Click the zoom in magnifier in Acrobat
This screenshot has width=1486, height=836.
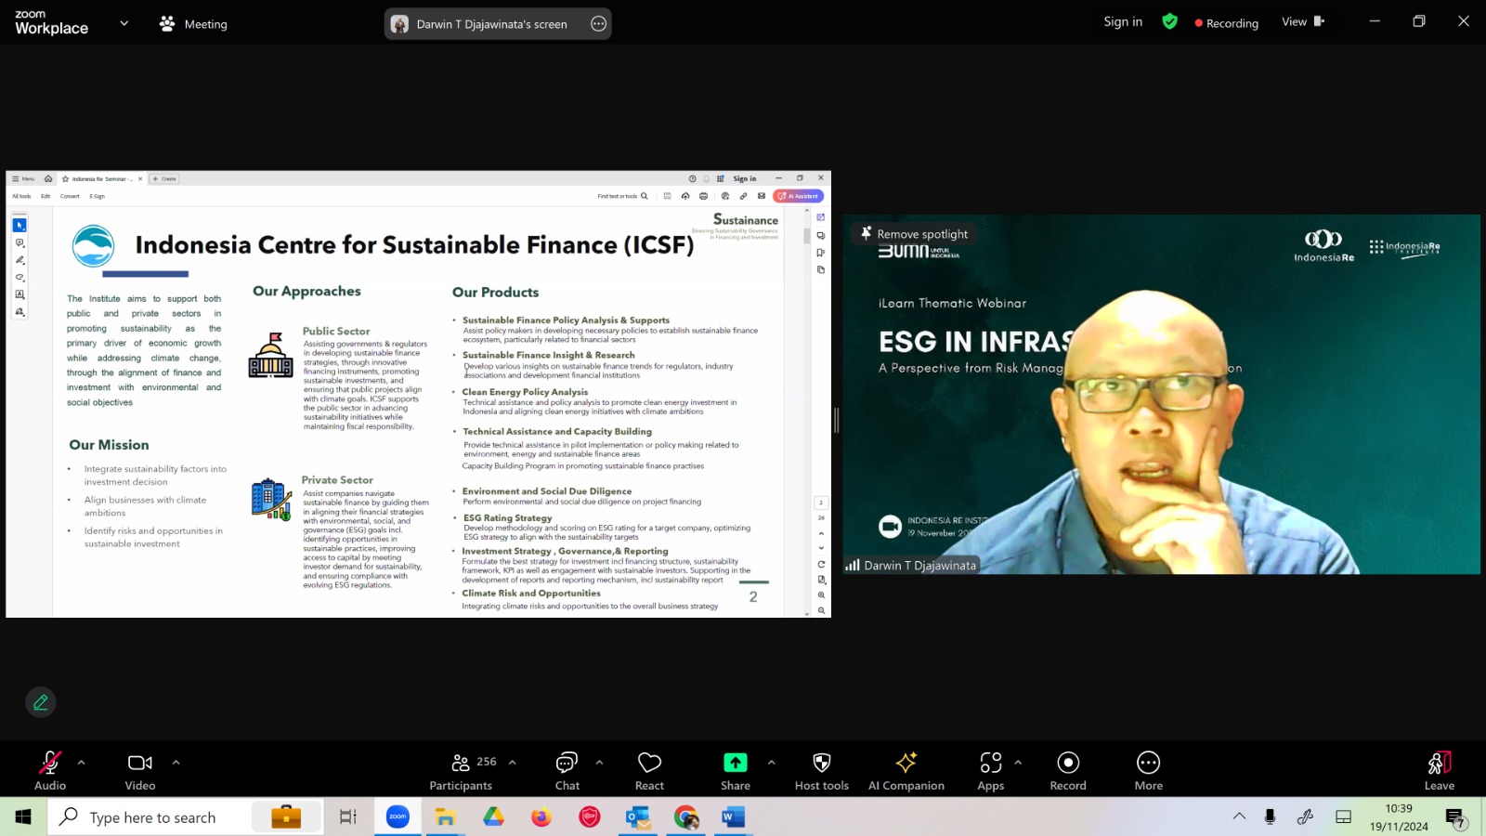click(x=821, y=595)
